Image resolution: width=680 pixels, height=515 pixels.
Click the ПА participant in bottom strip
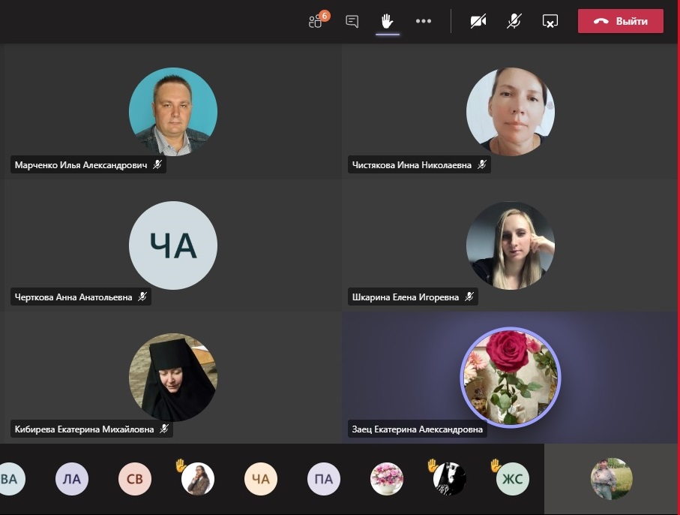(324, 479)
